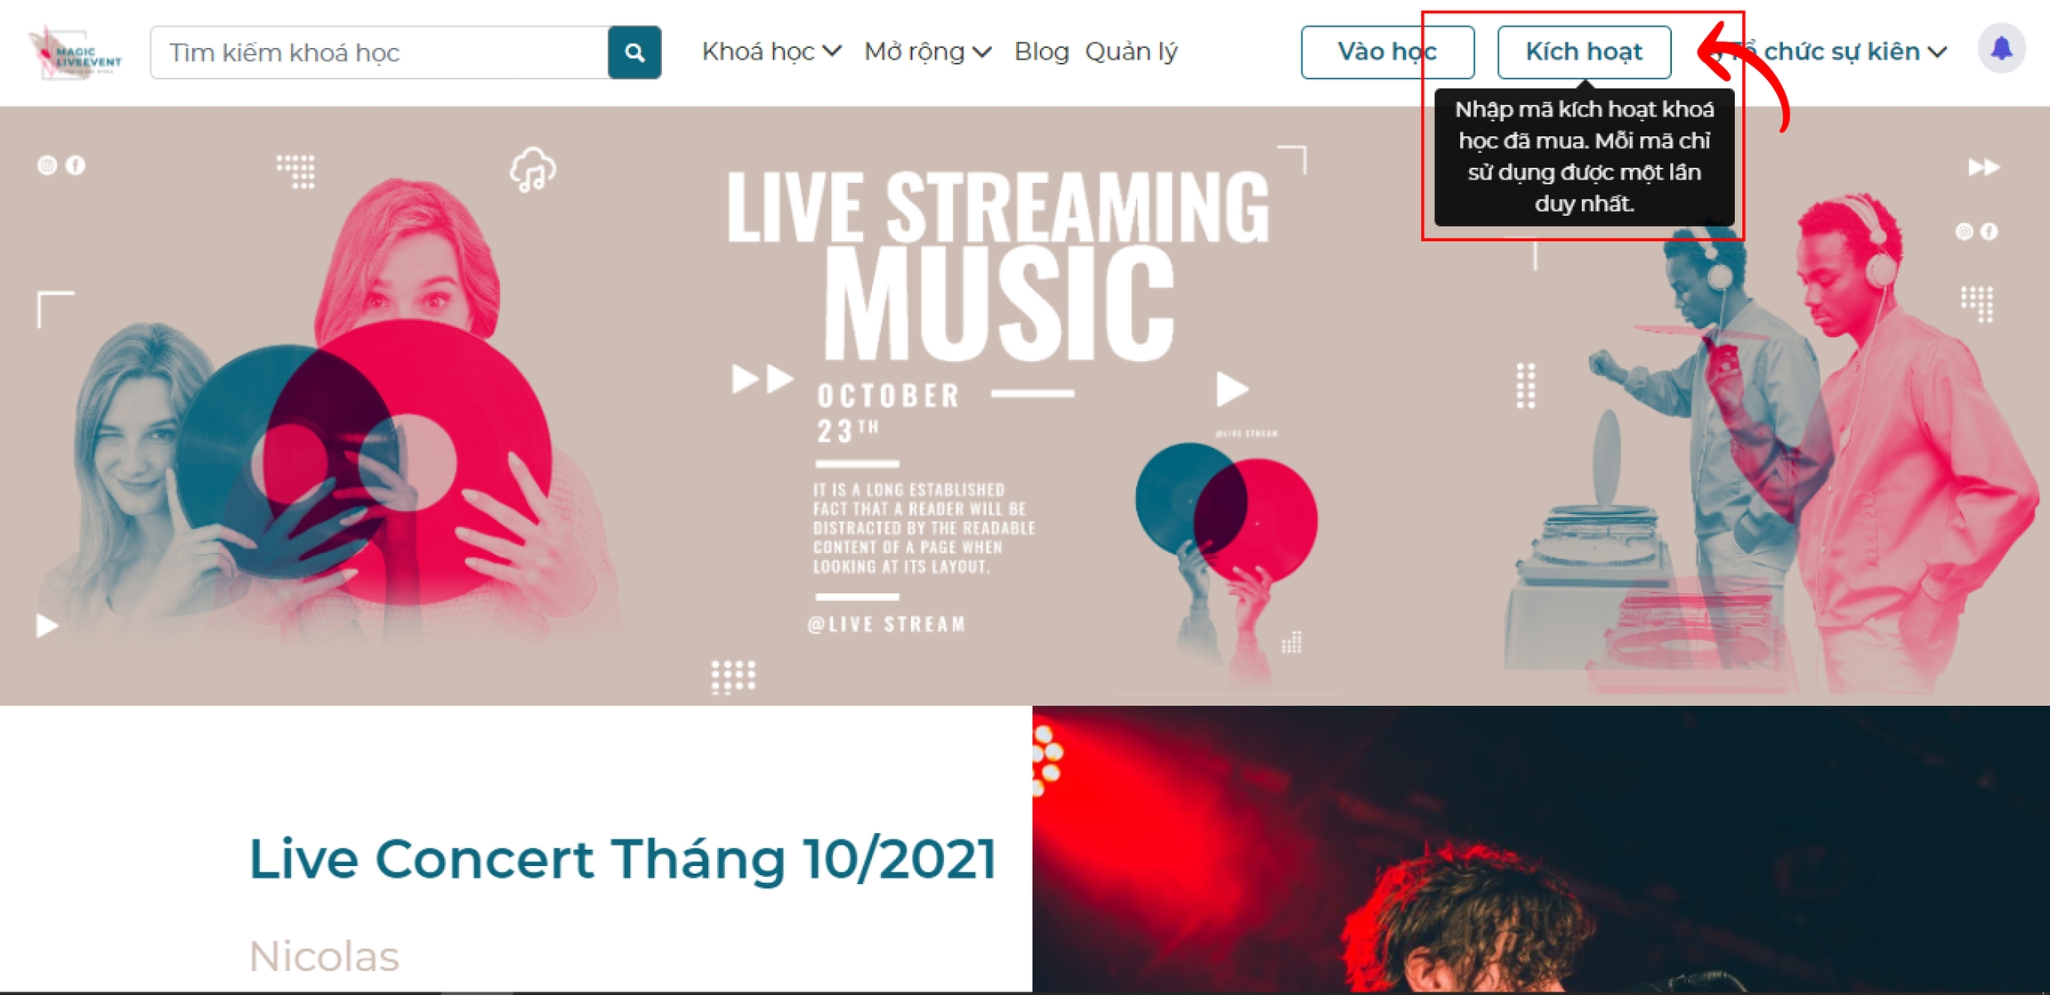
Task: Open the Blog menu item
Action: pos(1041,52)
